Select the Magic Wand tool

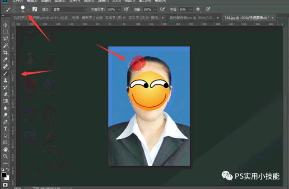pyautogui.click(x=5, y=45)
